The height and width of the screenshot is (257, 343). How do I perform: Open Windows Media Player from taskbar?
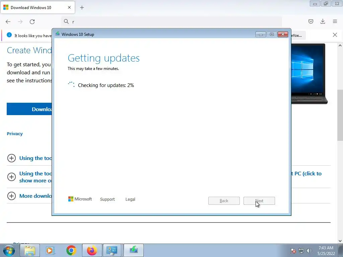[50, 250]
